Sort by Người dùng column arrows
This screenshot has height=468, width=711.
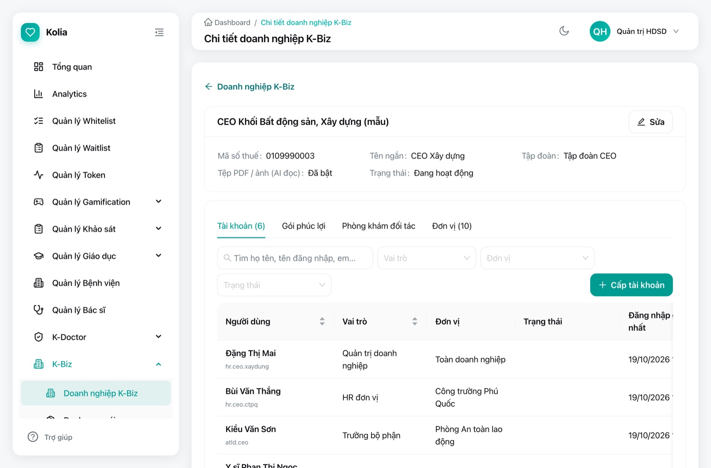click(x=322, y=321)
